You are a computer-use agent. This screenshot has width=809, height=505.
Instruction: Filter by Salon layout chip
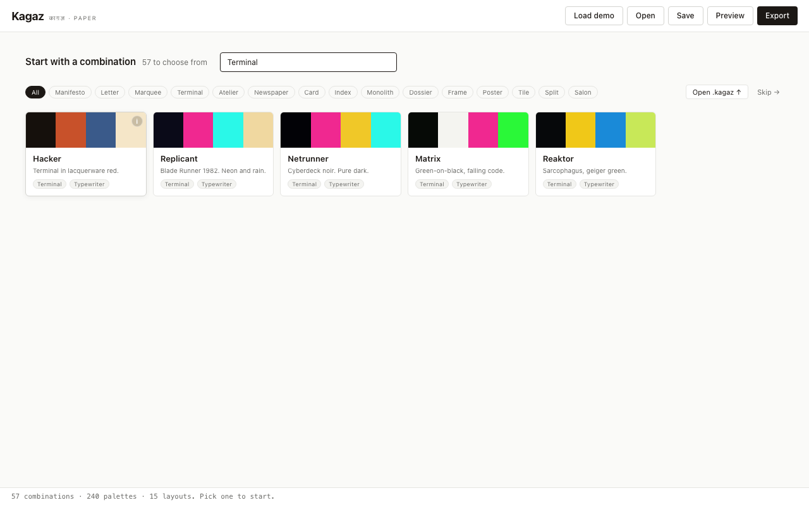tap(583, 92)
